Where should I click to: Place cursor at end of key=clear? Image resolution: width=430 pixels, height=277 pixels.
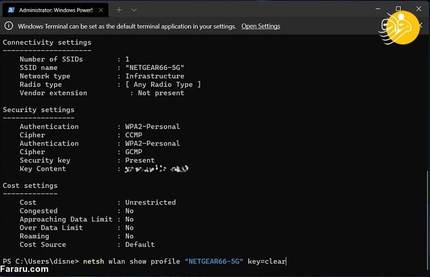pyautogui.click(x=286, y=262)
